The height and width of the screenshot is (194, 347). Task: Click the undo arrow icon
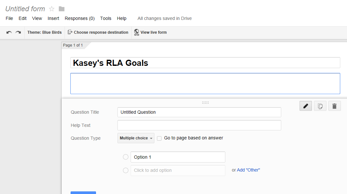(9, 32)
